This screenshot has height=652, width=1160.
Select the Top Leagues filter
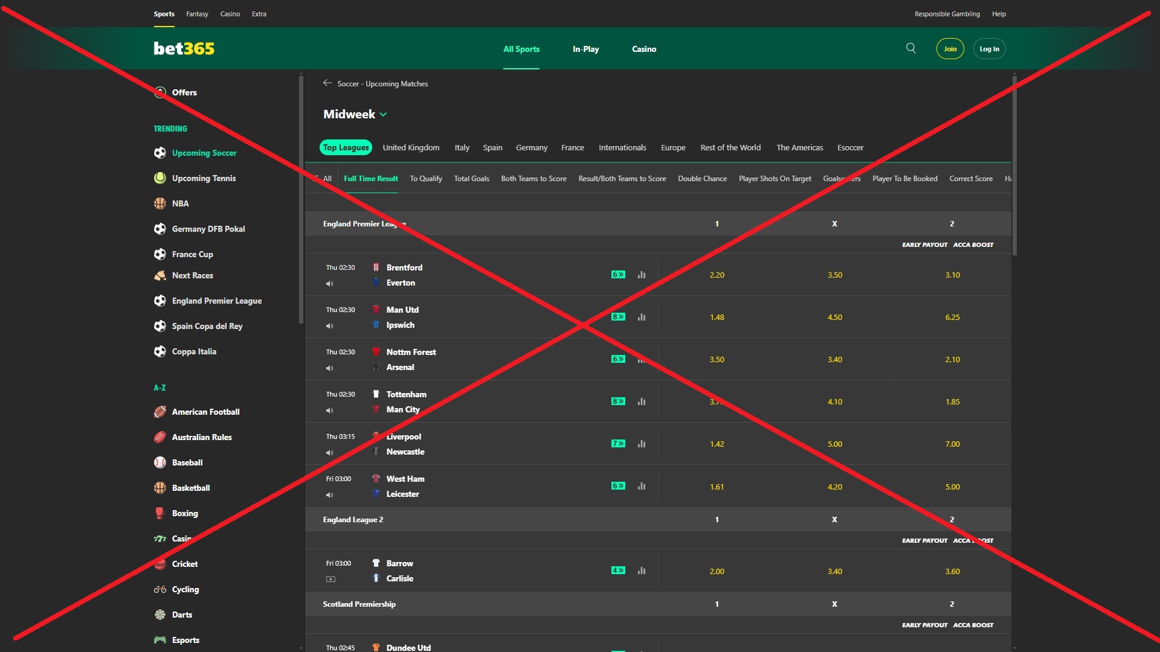coord(346,147)
